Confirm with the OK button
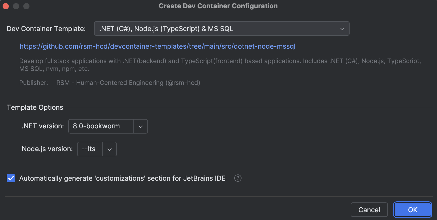The width and height of the screenshot is (437, 220). [x=412, y=210]
